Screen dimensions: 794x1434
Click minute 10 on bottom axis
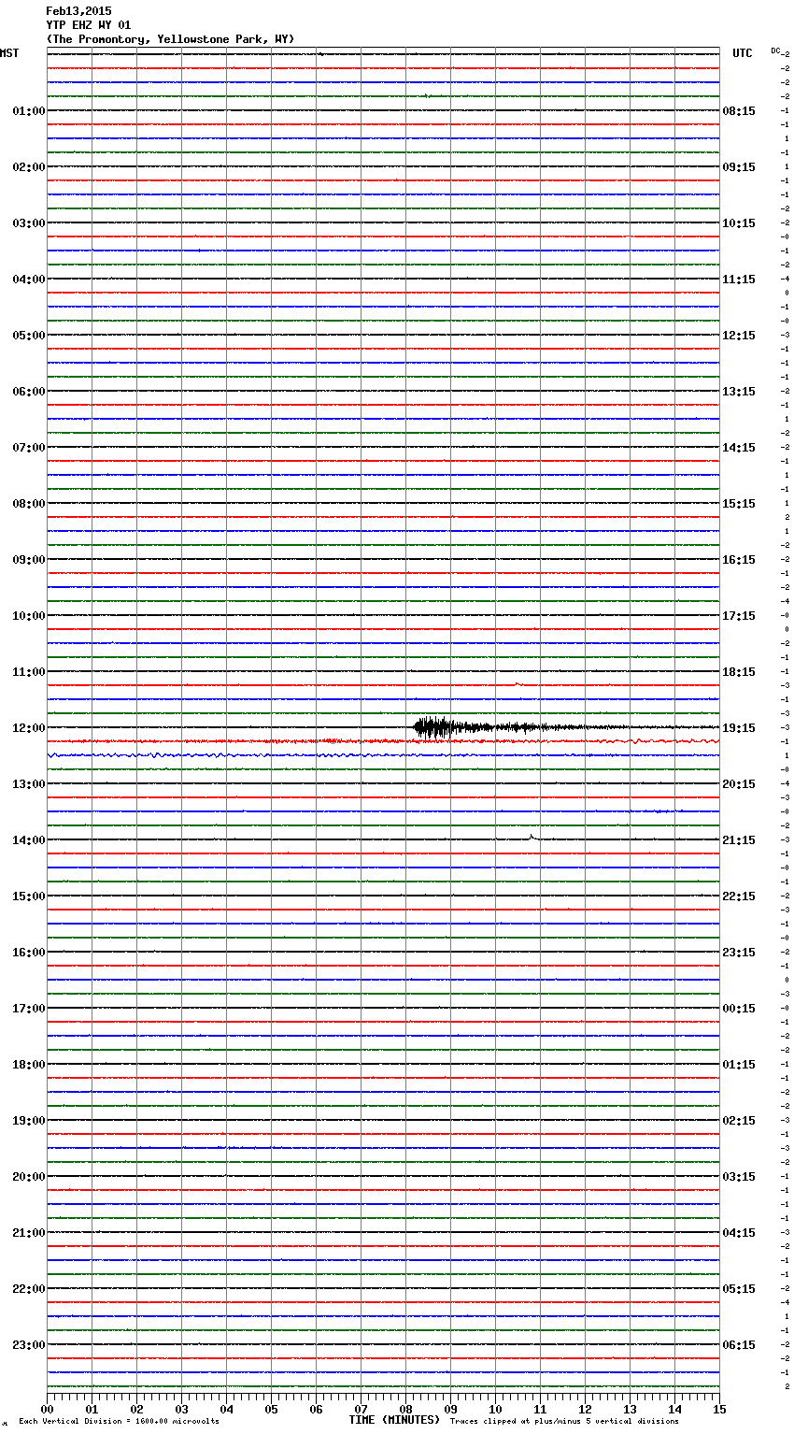coord(495,1409)
